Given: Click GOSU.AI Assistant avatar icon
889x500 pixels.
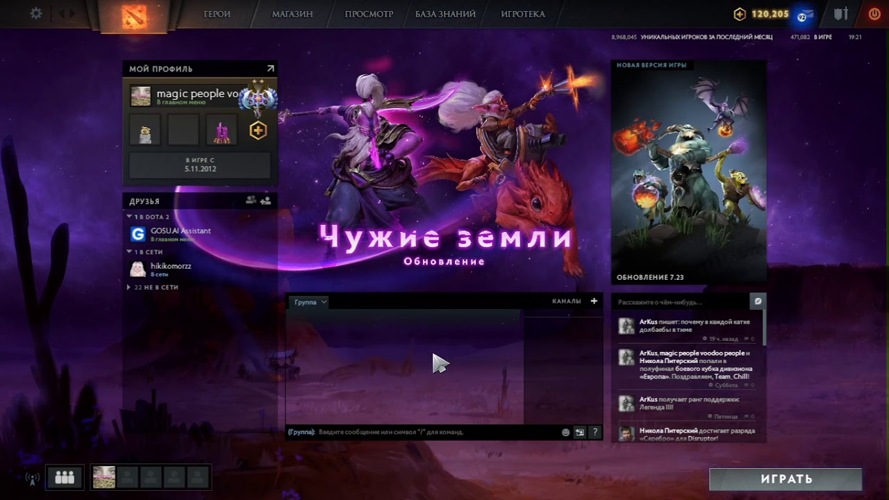Looking at the screenshot, I should tap(138, 234).
